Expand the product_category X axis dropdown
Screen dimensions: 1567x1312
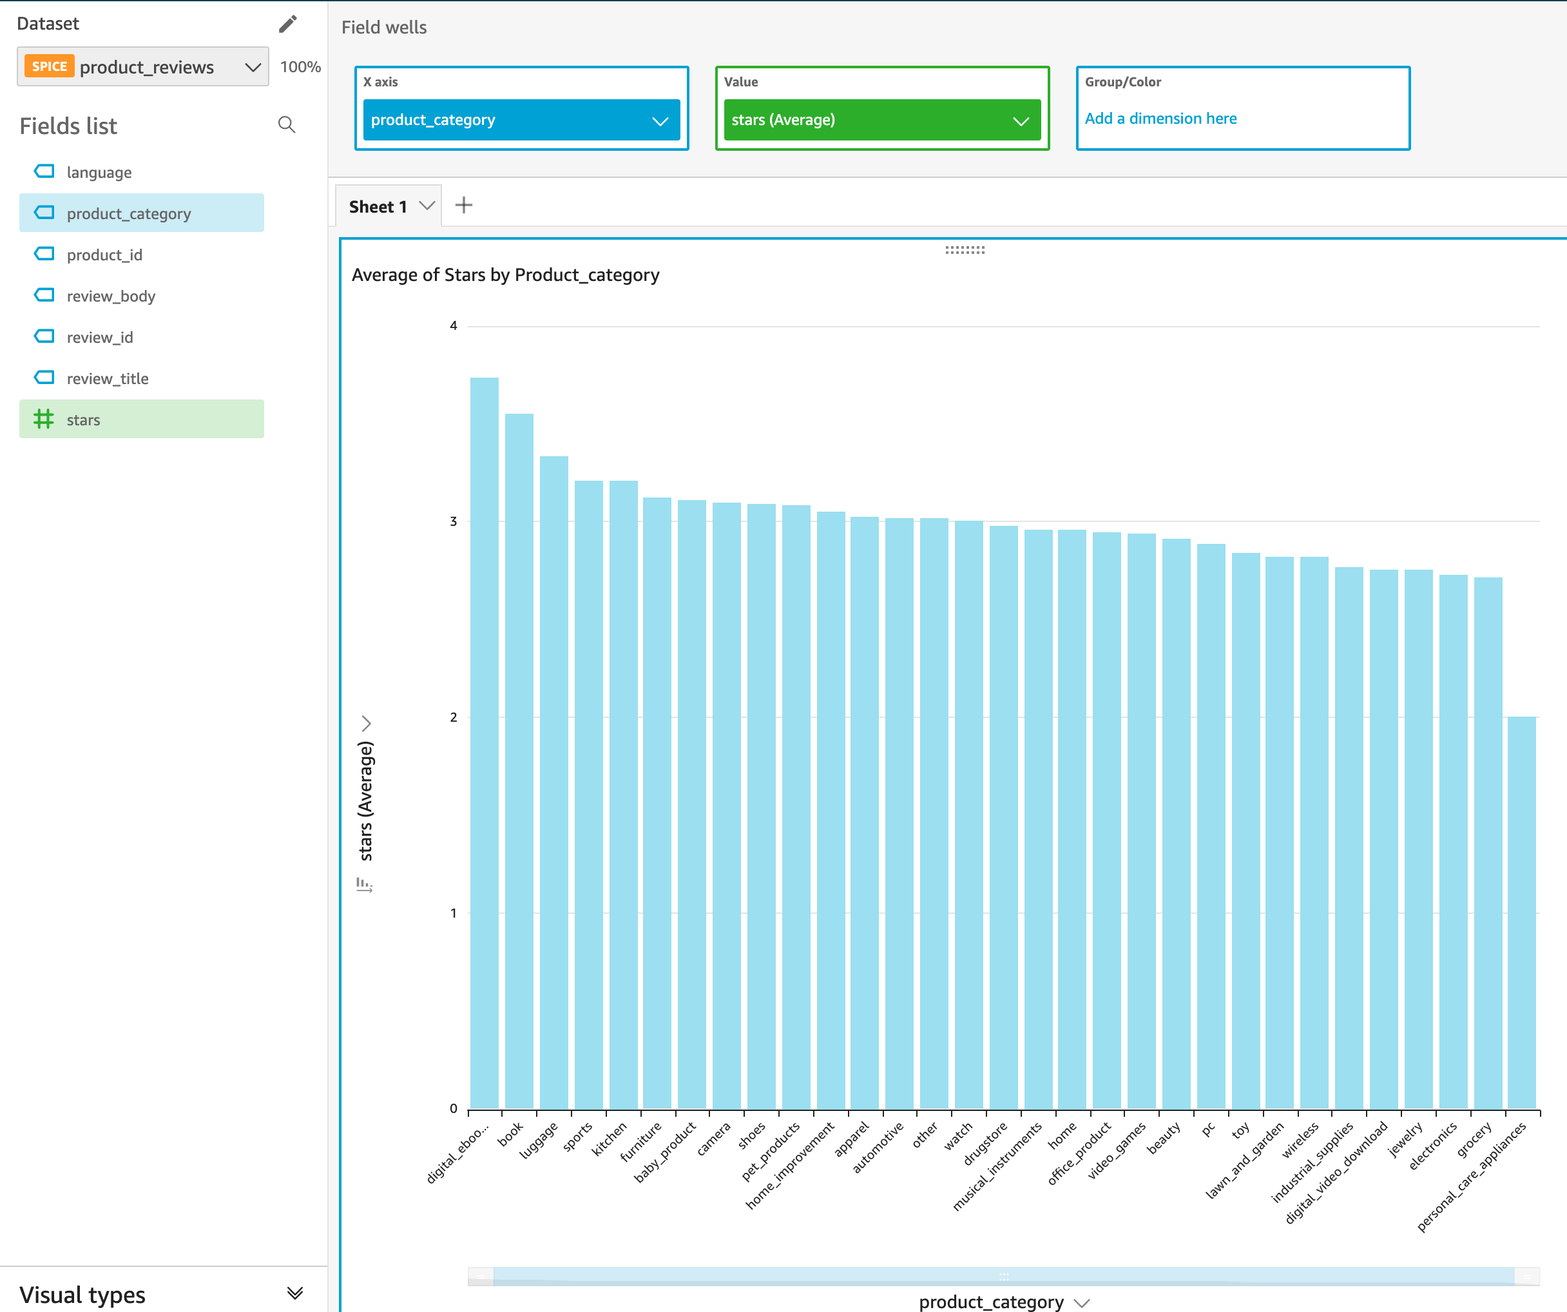click(661, 120)
